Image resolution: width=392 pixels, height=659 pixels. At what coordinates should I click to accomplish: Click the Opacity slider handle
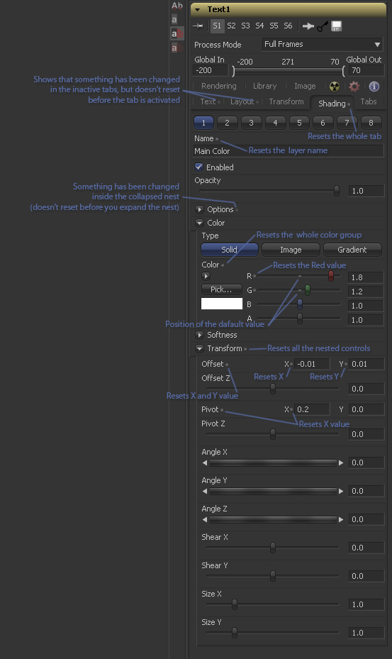point(337,191)
